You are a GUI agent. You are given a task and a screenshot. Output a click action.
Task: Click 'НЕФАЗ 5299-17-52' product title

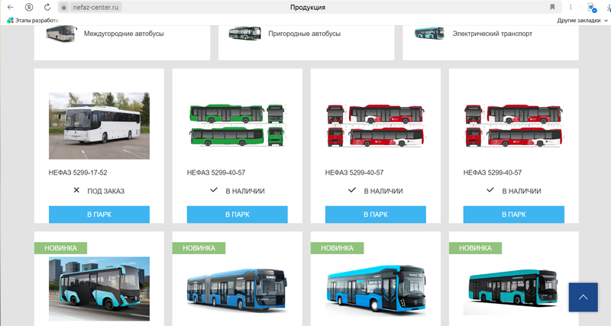pyautogui.click(x=78, y=173)
